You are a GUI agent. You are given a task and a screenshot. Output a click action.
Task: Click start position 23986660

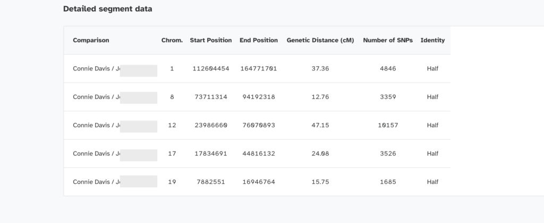(211, 126)
